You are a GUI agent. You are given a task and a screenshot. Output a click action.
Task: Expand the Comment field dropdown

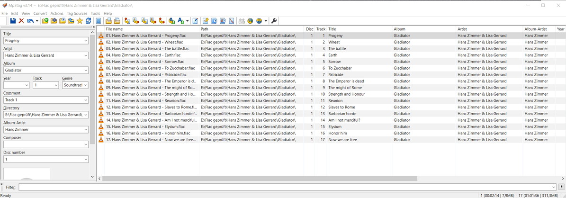(x=86, y=100)
